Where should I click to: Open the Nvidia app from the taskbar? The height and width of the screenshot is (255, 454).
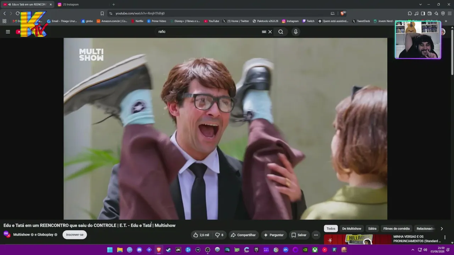point(305,250)
